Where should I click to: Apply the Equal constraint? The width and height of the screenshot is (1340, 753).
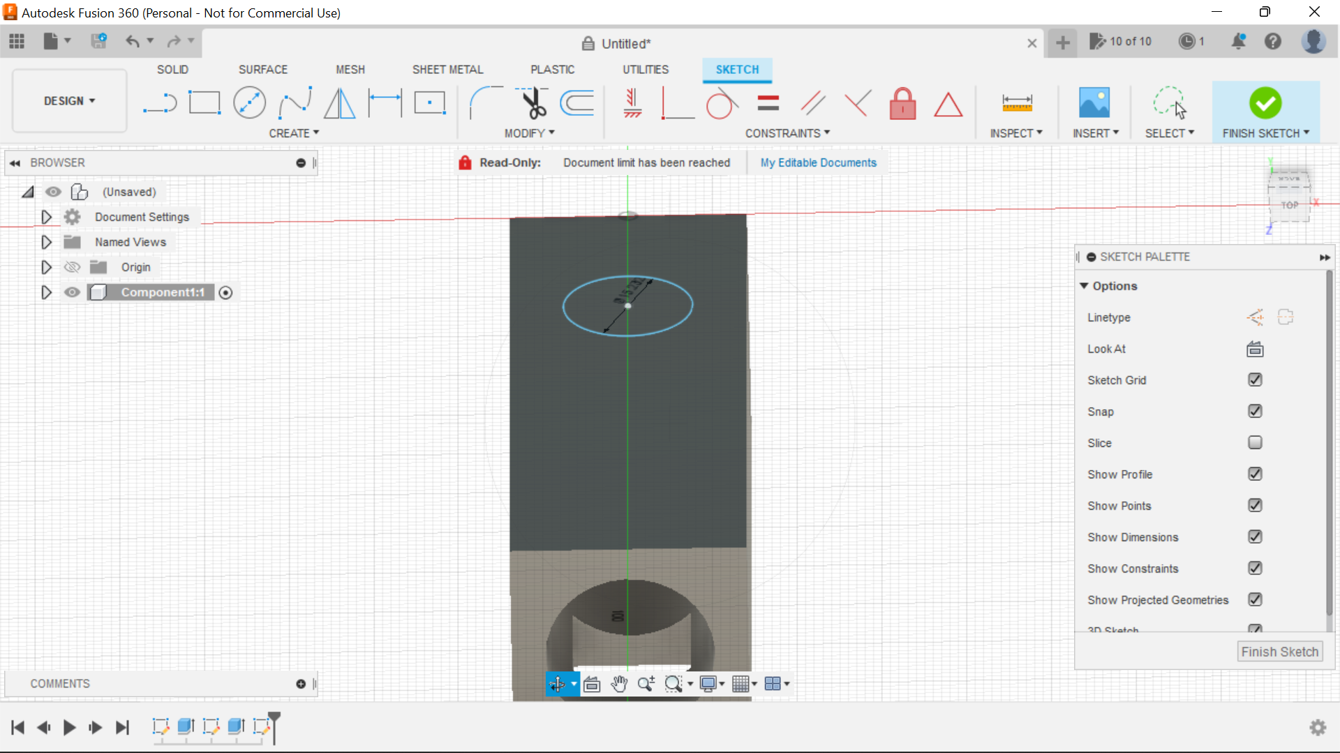767,102
